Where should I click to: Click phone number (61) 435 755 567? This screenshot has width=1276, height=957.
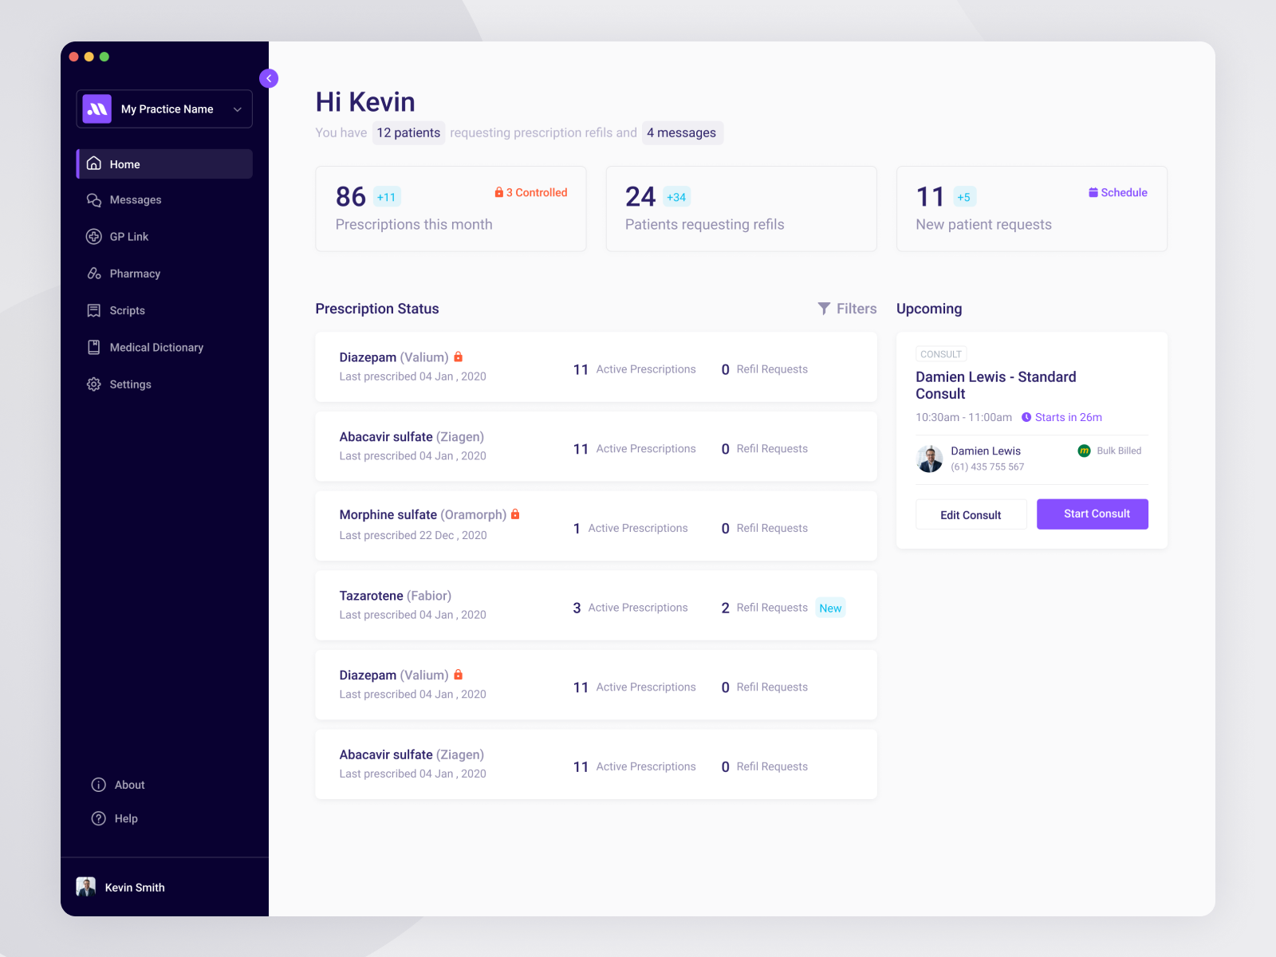(987, 467)
